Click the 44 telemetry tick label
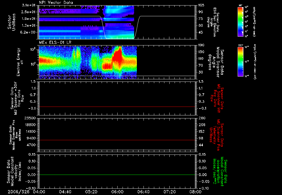The image size is (282, 195). click(200, 145)
